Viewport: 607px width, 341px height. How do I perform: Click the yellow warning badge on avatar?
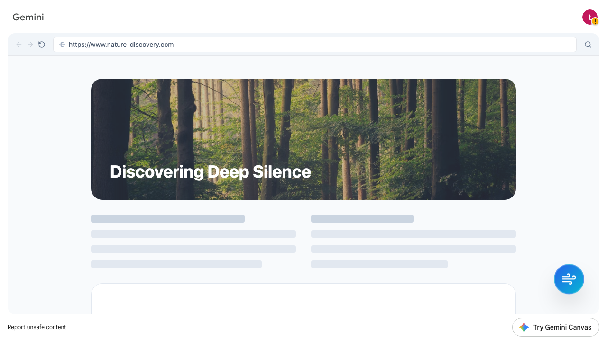coord(595,22)
